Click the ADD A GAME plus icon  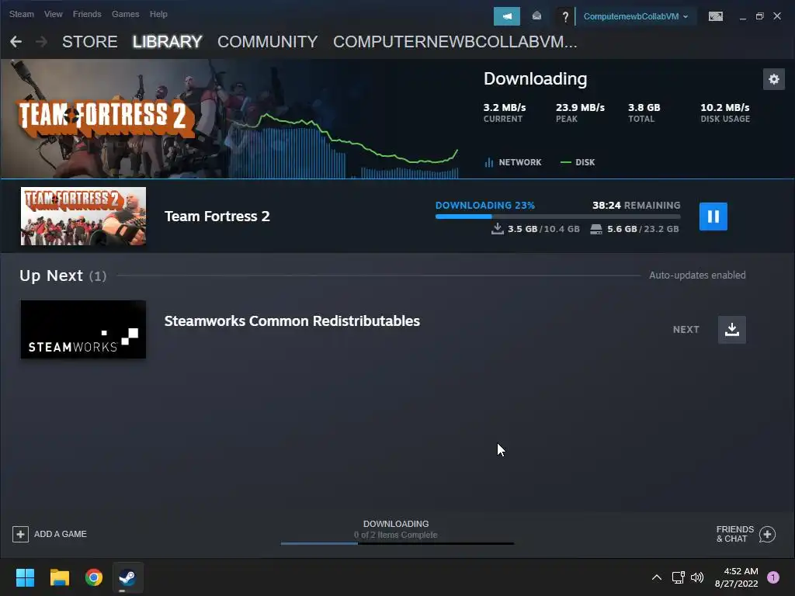point(20,534)
